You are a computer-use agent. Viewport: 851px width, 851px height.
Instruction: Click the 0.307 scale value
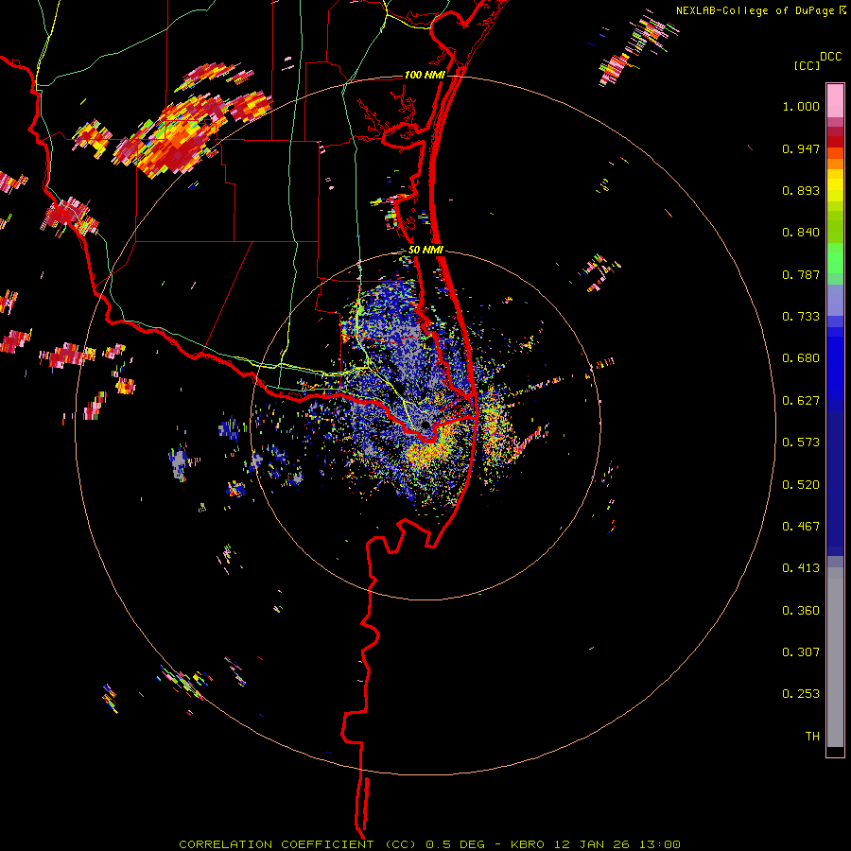point(801,652)
